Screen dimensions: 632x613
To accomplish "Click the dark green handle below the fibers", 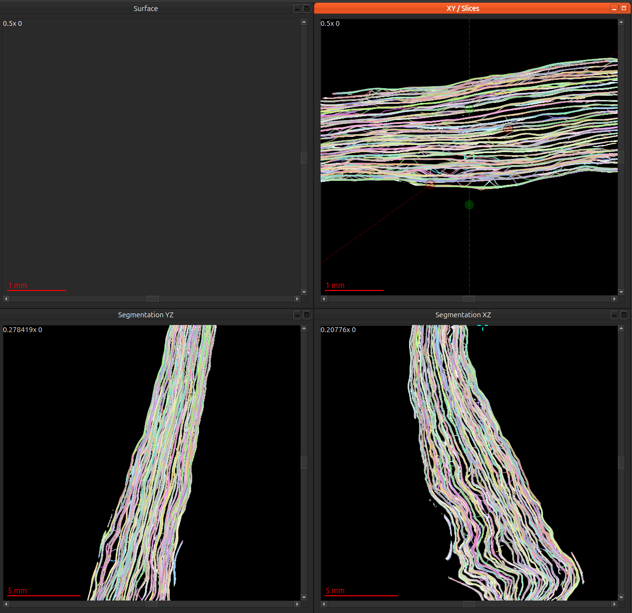I will pos(469,205).
